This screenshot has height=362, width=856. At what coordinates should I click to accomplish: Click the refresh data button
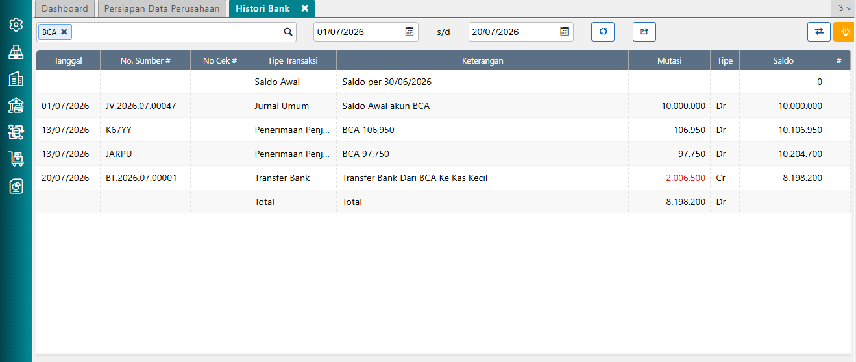[x=603, y=32]
